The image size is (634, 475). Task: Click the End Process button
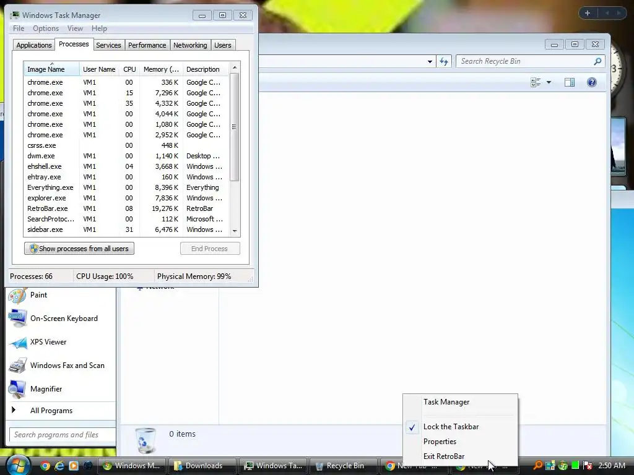[x=210, y=249]
